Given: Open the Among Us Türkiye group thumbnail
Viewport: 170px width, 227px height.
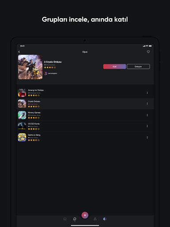Looking at the screenshot, I should 22,93.
